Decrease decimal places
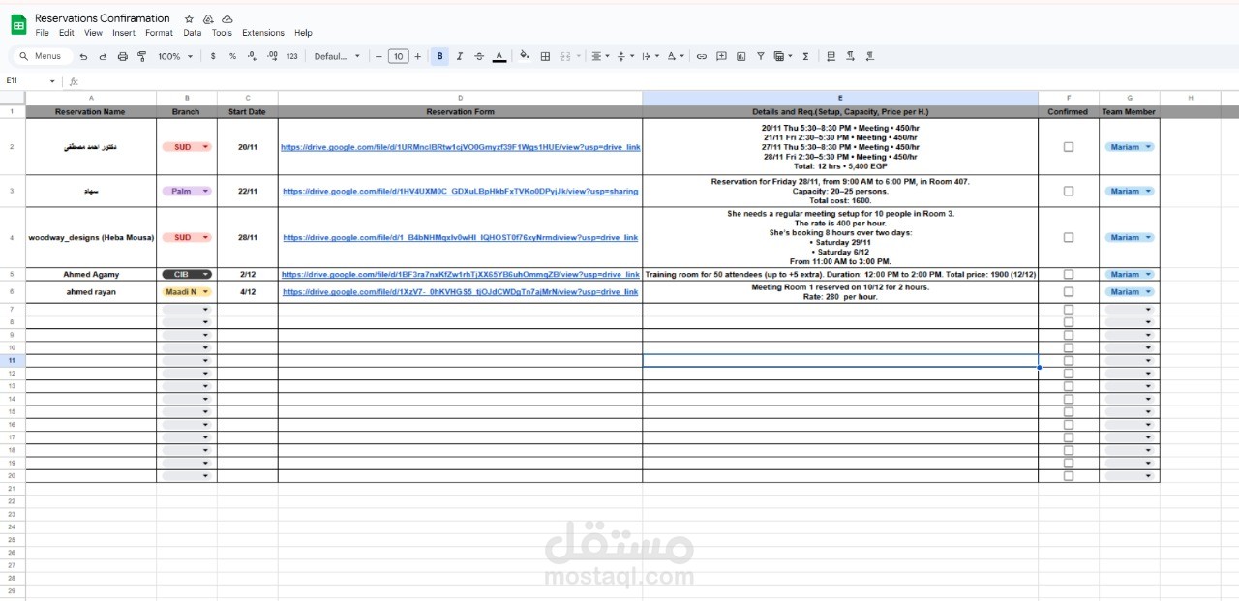 (253, 56)
